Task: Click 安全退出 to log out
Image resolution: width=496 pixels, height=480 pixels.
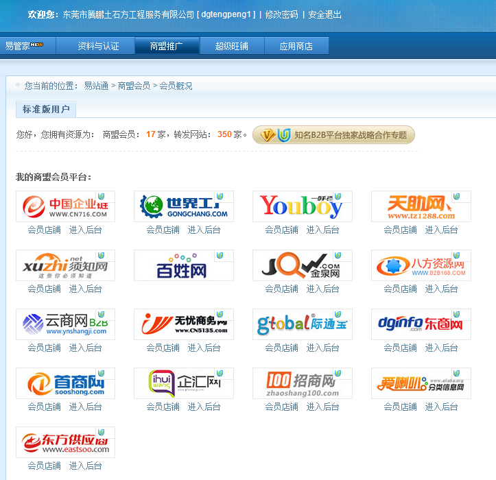Action: [325, 14]
